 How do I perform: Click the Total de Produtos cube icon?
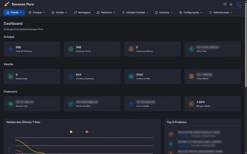point(10,49)
